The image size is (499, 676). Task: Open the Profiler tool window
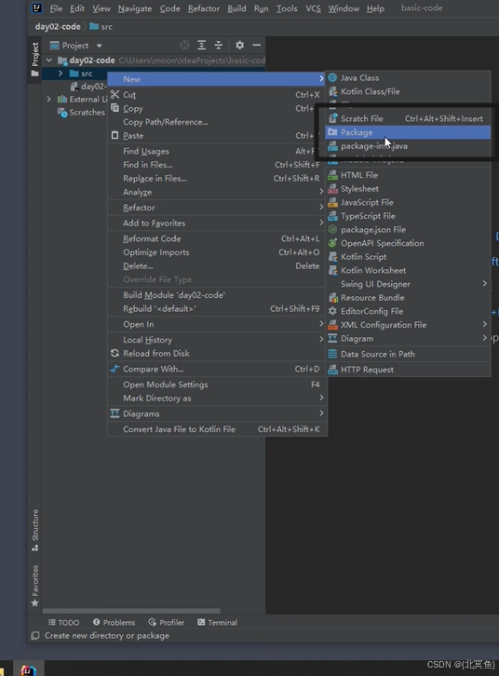pyautogui.click(x=167, y=623)
